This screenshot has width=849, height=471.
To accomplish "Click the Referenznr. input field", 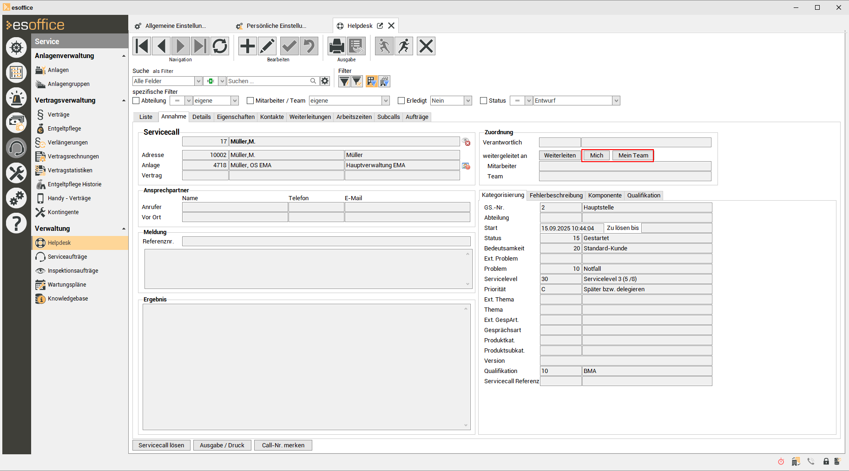I will coord(326,242).
